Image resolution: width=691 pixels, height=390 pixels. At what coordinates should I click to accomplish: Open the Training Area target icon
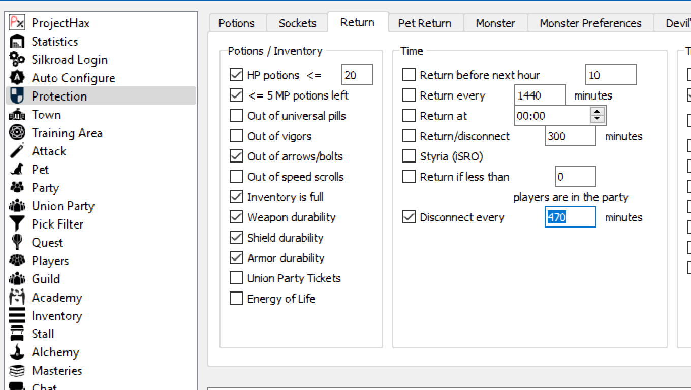17,133
